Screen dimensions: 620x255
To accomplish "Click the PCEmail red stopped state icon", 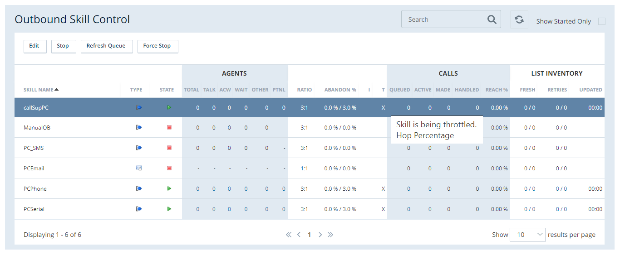I will (x=169, y=168).
